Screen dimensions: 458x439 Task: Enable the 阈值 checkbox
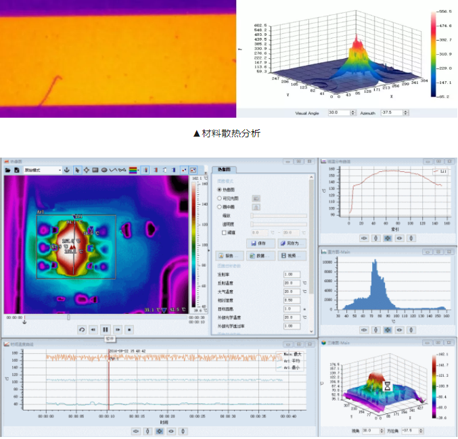pyautogui.click(x=224, y=232)
